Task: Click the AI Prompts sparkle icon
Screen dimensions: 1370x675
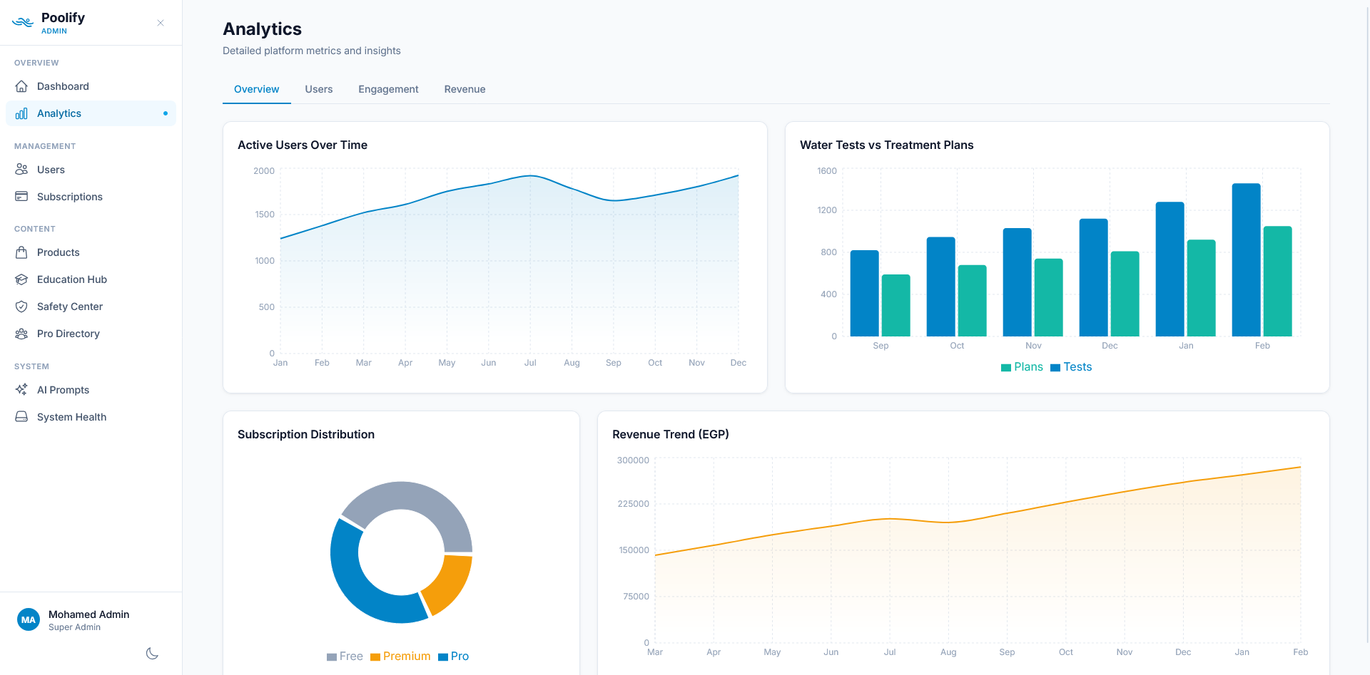Action: [x=21, y=390]
